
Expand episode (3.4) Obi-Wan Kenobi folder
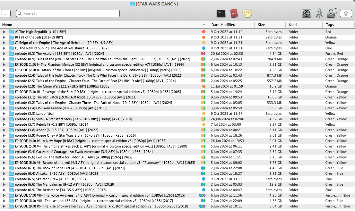coord(4,108)
